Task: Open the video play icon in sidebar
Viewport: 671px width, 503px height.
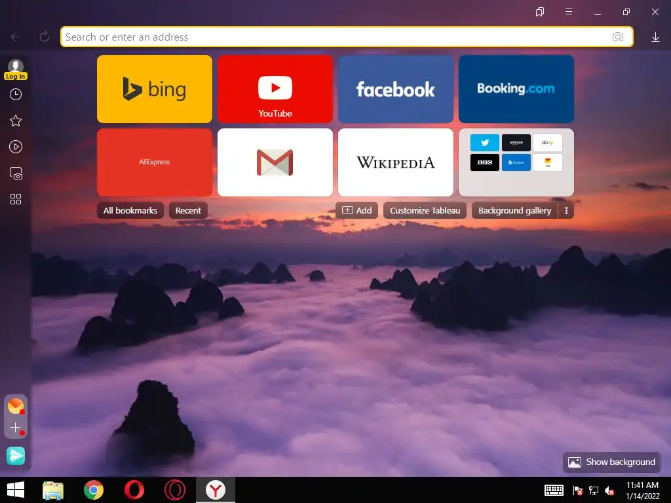Action: point(16,147)
